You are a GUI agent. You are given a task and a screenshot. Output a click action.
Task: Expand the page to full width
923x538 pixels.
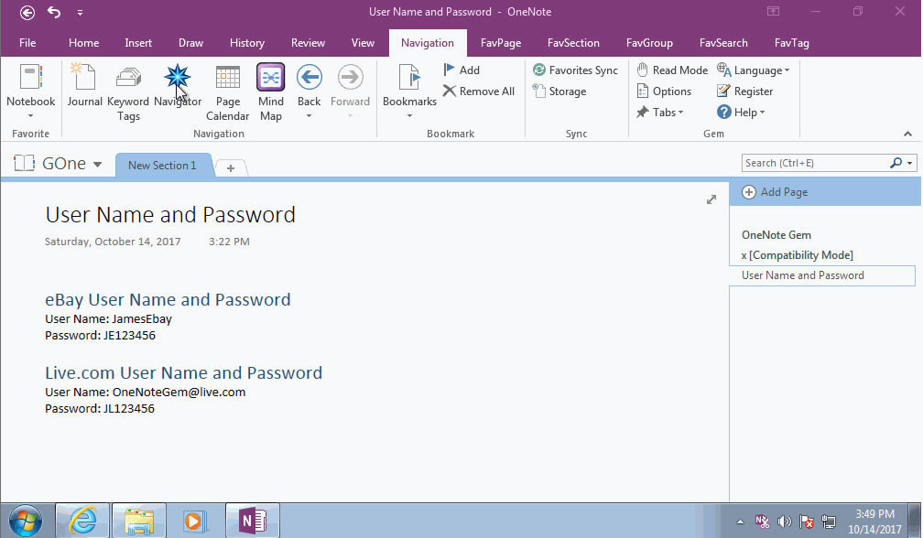(x=711, y=199)
